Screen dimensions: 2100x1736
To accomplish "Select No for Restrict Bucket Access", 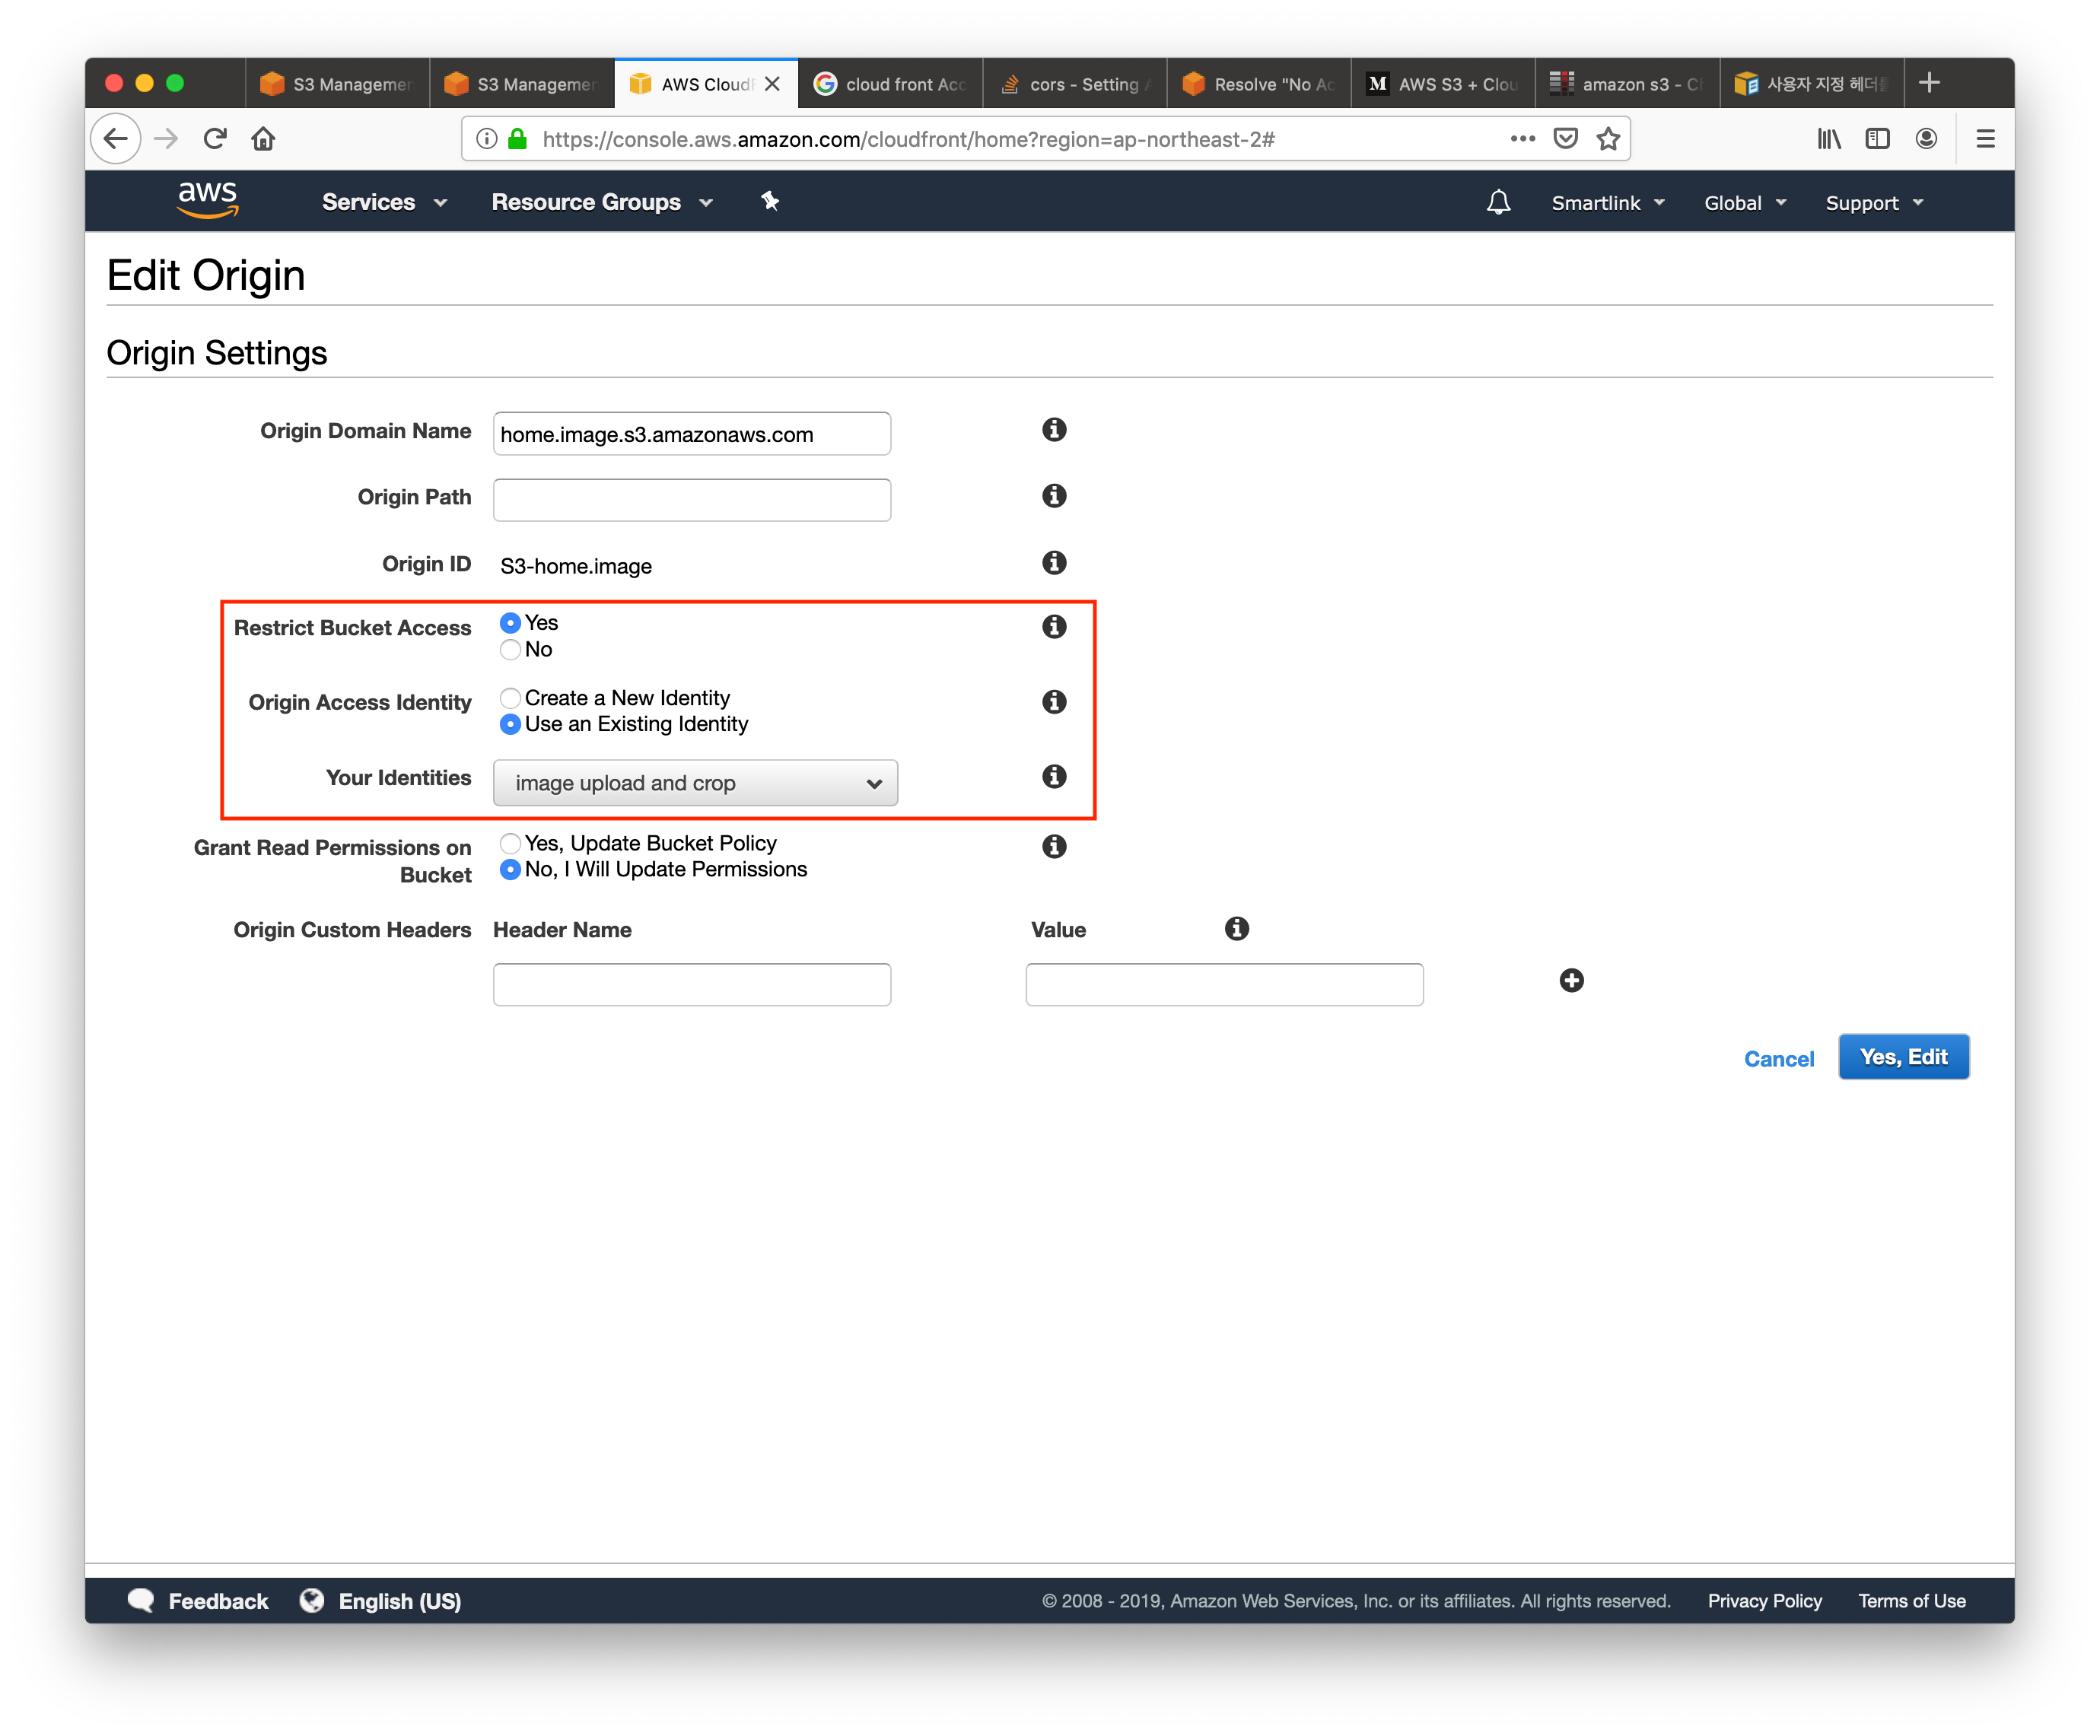I will (511, 650).
